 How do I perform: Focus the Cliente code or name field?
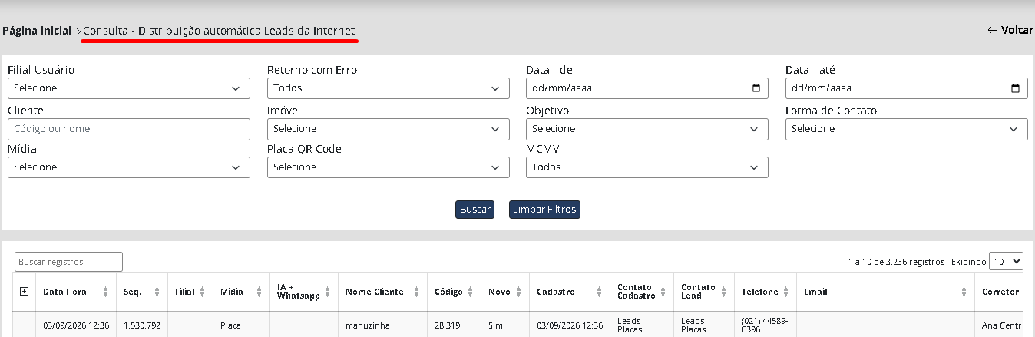[x=129, y=129]
